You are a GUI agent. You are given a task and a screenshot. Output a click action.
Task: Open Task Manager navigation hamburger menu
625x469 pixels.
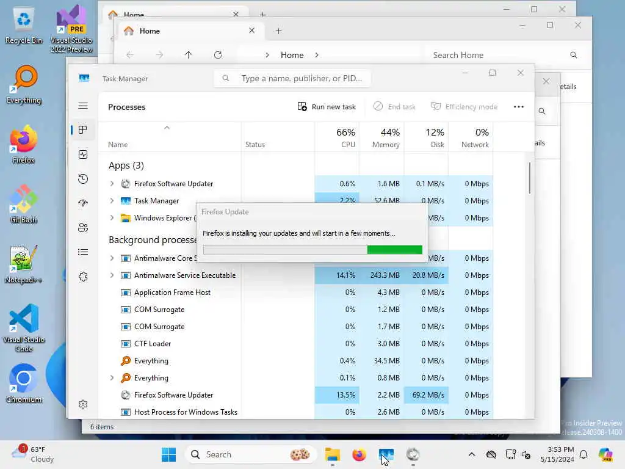coord(83,106)
